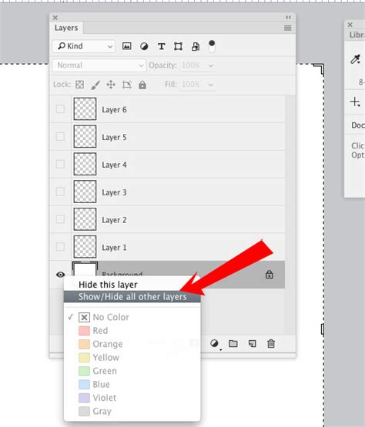Filter layers by adjustment layer icon
The height and width of the screenshot is (427, 365).
point(144,46)
